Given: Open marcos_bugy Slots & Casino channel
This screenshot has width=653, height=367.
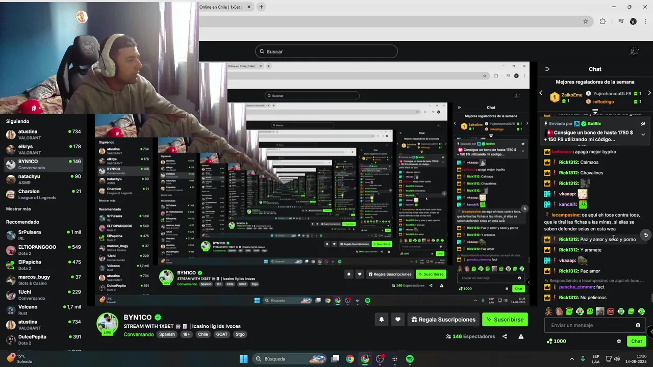Looking at the screenshot, I should tap(43, 280).
